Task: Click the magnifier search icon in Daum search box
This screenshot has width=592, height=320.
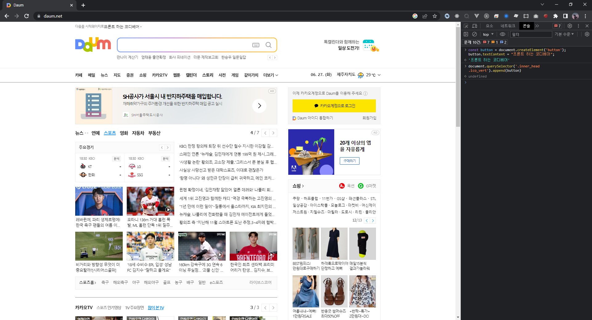Action: click(x=269, y=45)
